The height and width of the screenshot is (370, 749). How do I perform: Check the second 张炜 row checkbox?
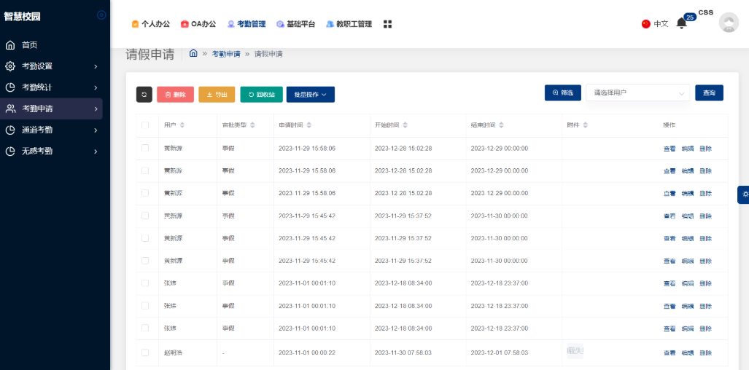pyautogui.click(x=145, y=306)
